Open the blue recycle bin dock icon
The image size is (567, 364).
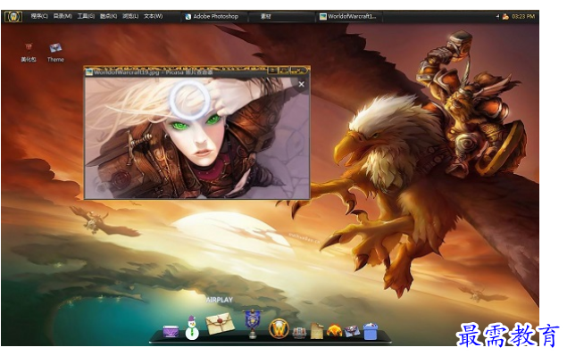coord(371,332)
